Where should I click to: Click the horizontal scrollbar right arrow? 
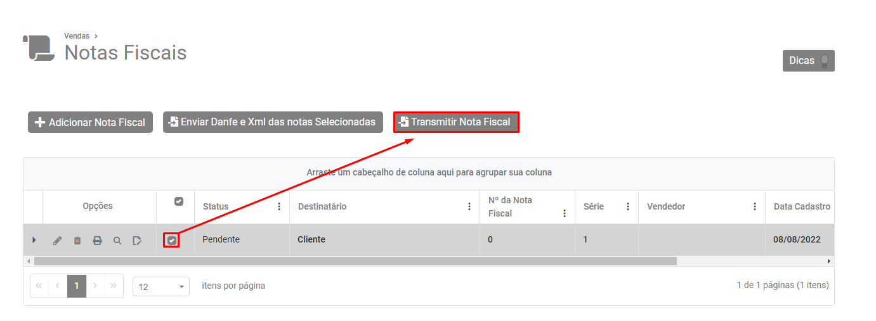828,261
